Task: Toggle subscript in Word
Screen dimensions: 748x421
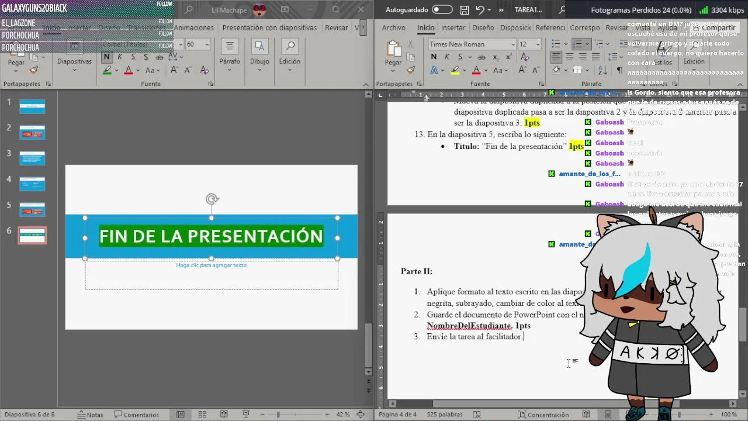Action: tap(496, 57)
